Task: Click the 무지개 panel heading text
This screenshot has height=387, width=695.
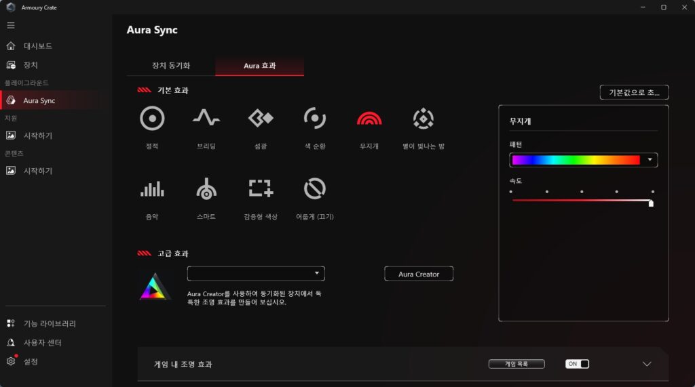Action: click(x=521, y=121)
